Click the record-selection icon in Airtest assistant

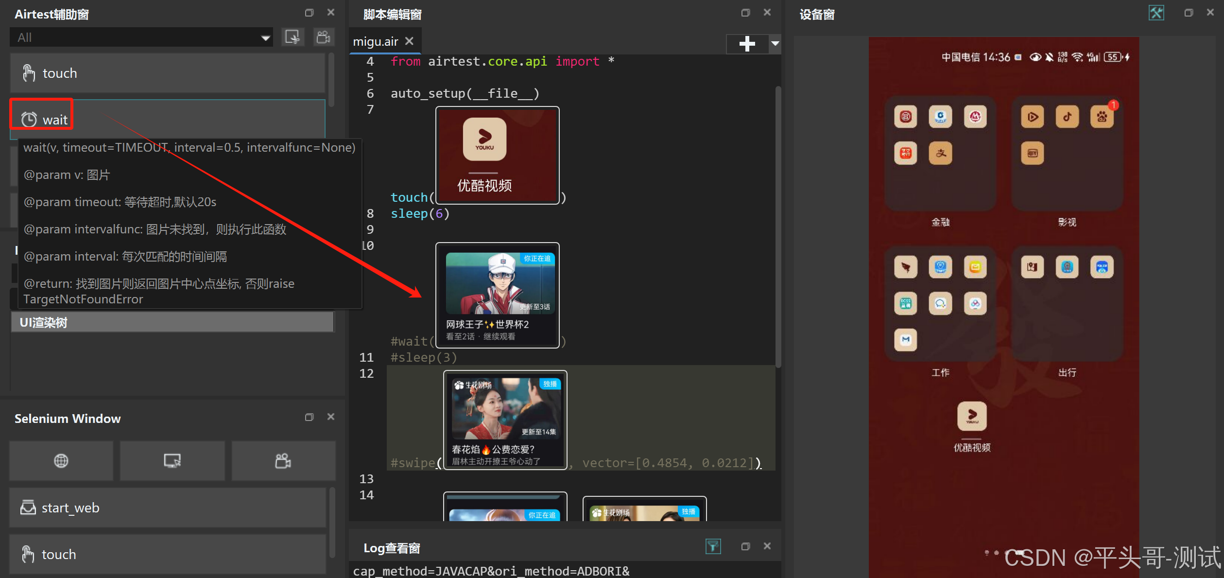pos(293,37)
